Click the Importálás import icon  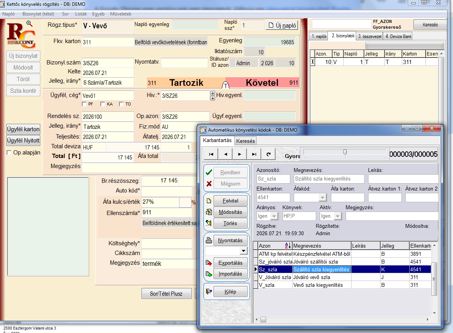[x=209, y=274]
